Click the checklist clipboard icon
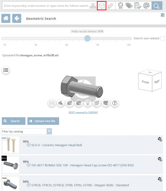 click(137, 6)
